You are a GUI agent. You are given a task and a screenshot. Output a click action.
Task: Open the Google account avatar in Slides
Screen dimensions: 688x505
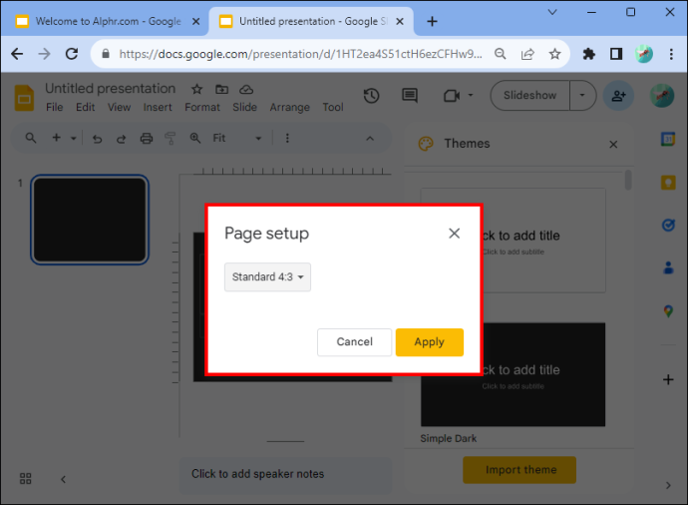662,95
